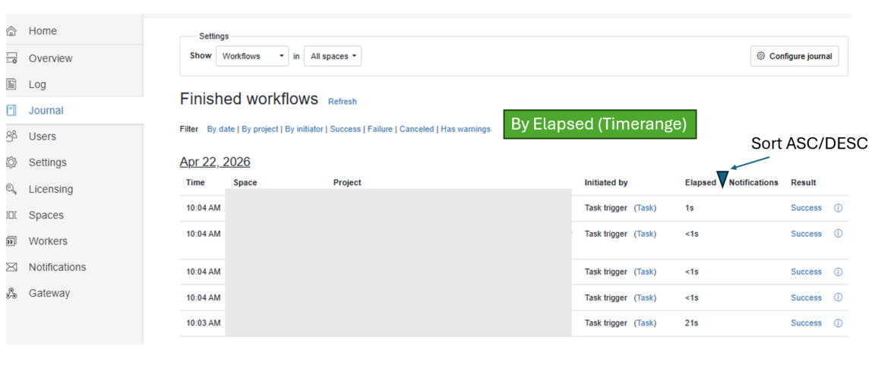Image resolution: width=872 pixels, height=365 pixels.
Task: Click the Notifications envelope icon
Action: coord(11,267)
